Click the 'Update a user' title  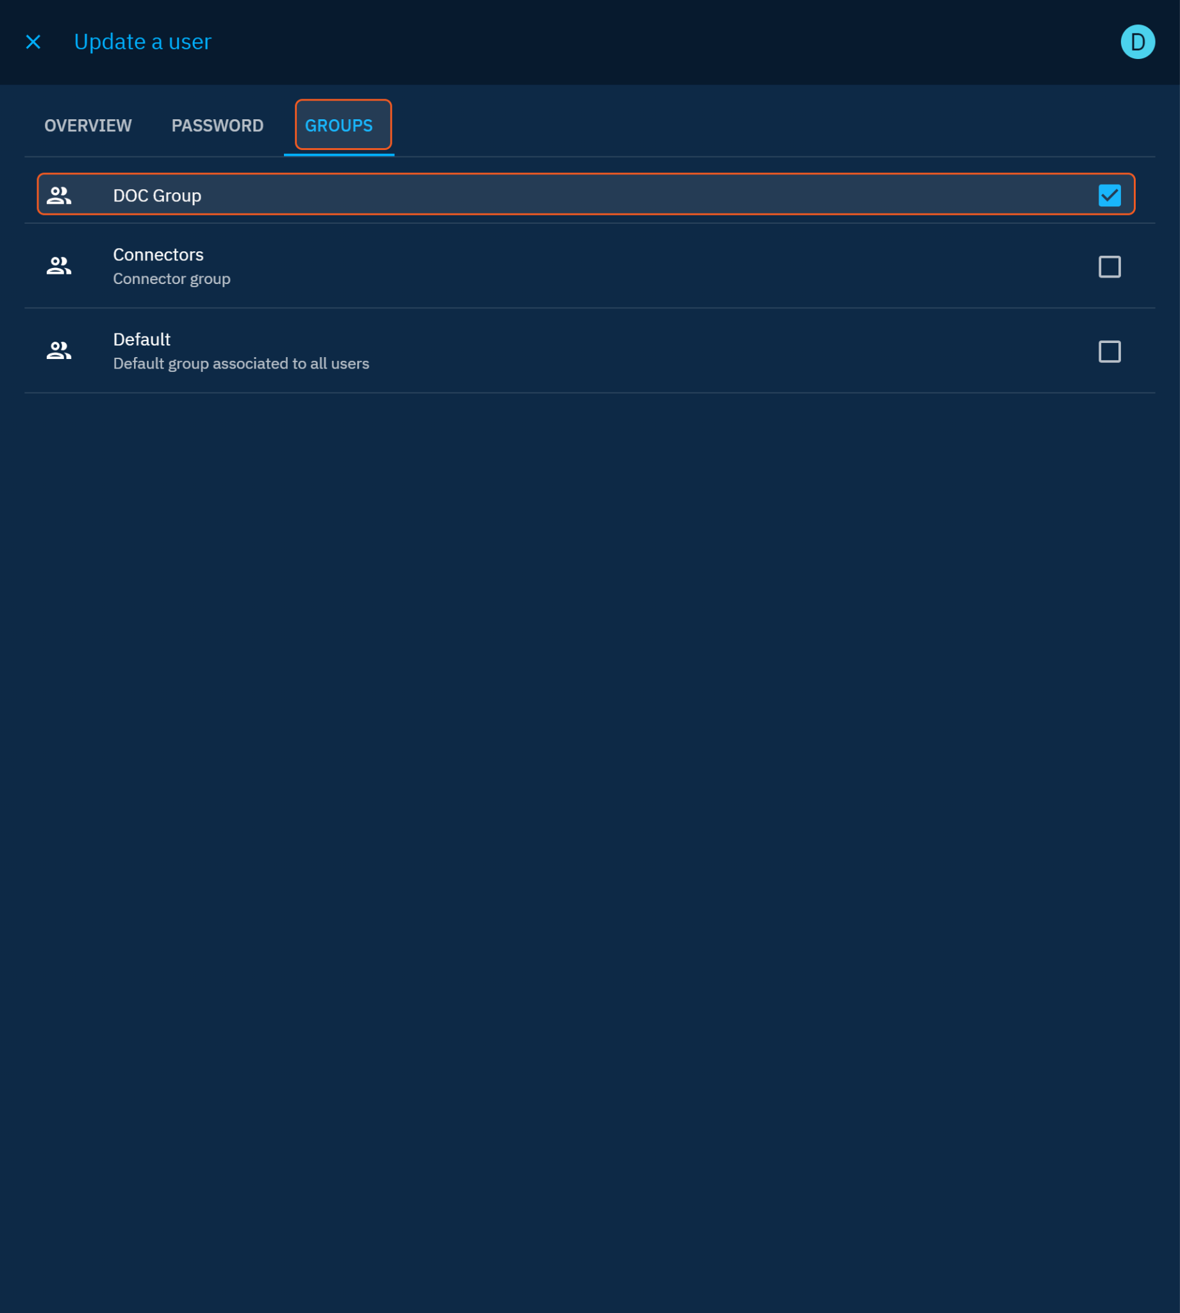(143, 42)
